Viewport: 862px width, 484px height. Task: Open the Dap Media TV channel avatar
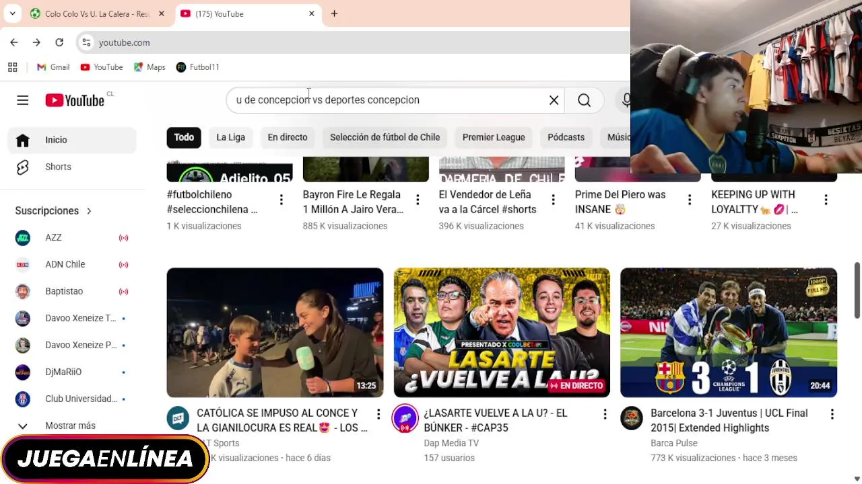point(405,418)
